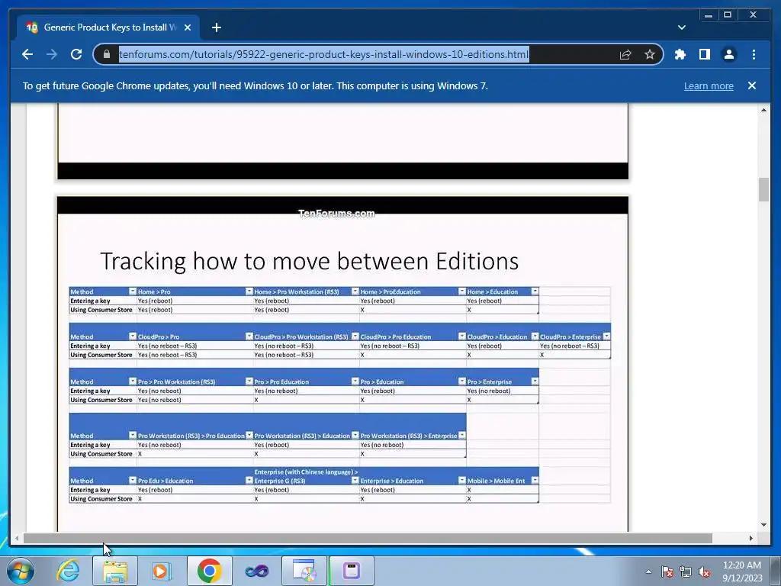Viewport: 781px width, 586px height.
Task: Click the vertical scrollbar up arrow
Action: point(763,110)
